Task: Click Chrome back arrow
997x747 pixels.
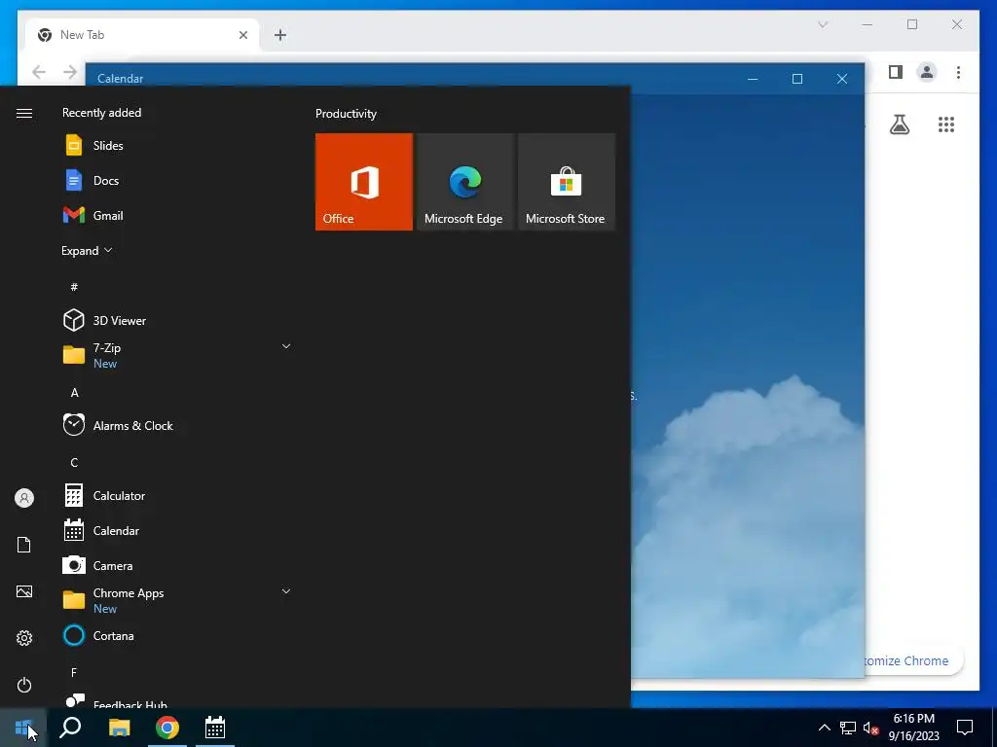Action: tap(39, 72)
